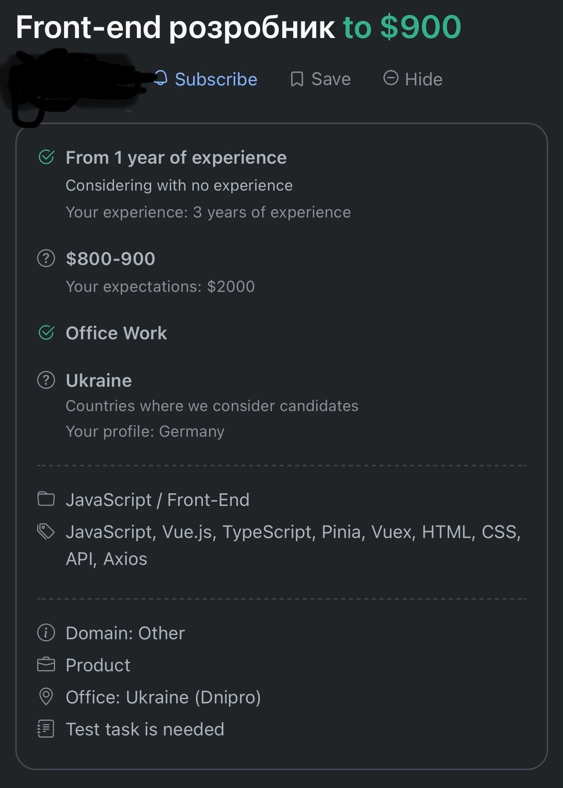Click the notepad icon beside Test task

click(46, 729)
